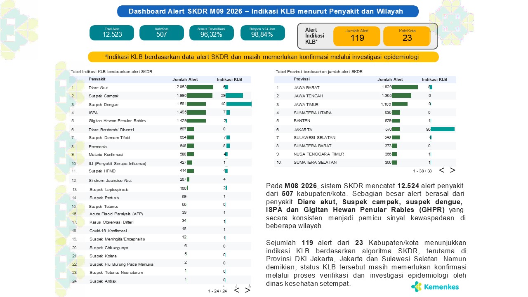This screenshot has width=528, height=297.
Task: Go to next page of province table
Action: click(x=453, y=170)
